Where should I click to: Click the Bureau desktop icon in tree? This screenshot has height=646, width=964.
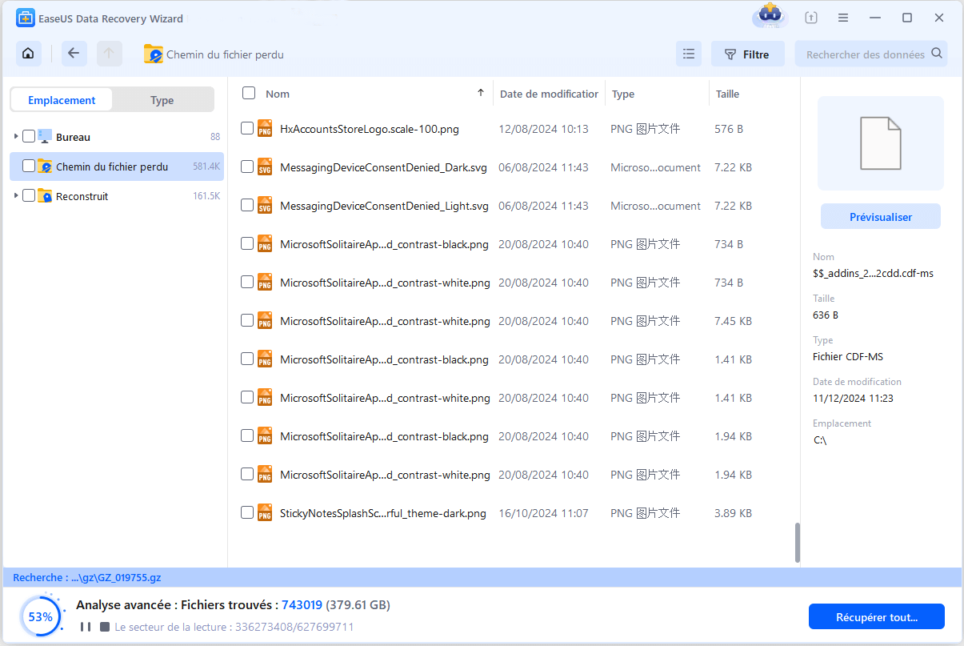point(45,137)
